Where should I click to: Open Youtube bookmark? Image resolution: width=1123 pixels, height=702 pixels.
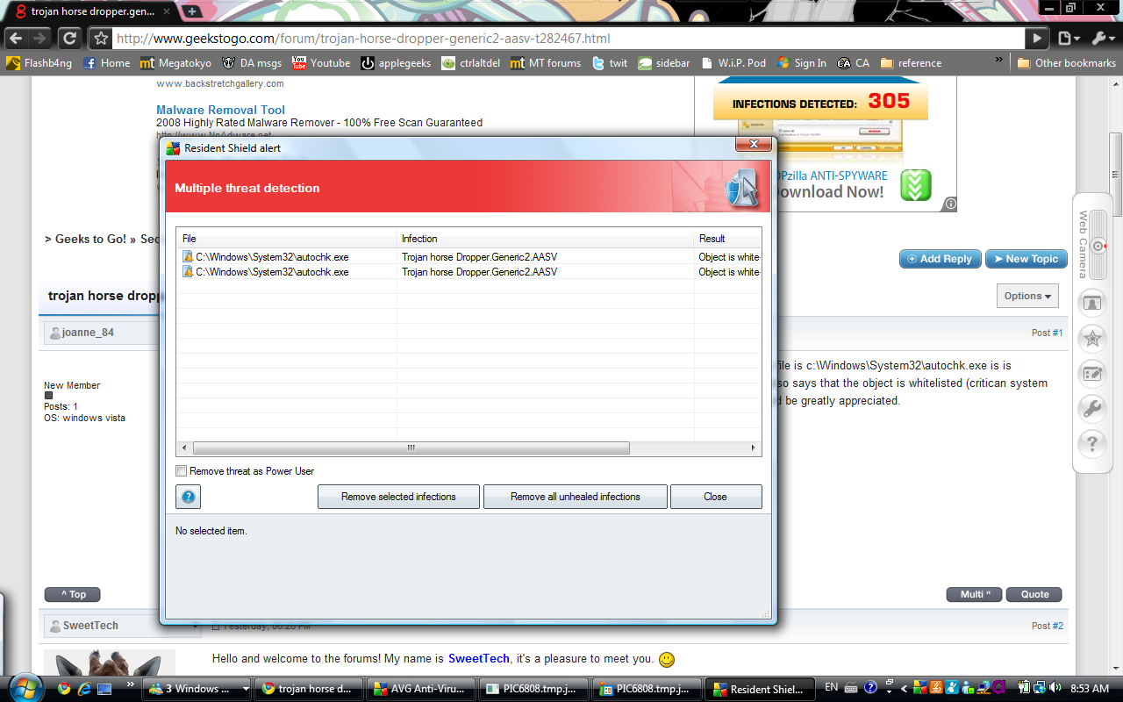point(321,63)
